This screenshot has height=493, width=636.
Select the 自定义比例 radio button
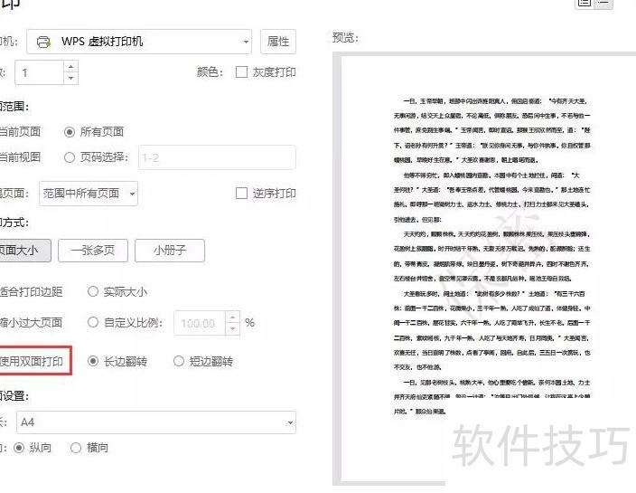(93, 322)
